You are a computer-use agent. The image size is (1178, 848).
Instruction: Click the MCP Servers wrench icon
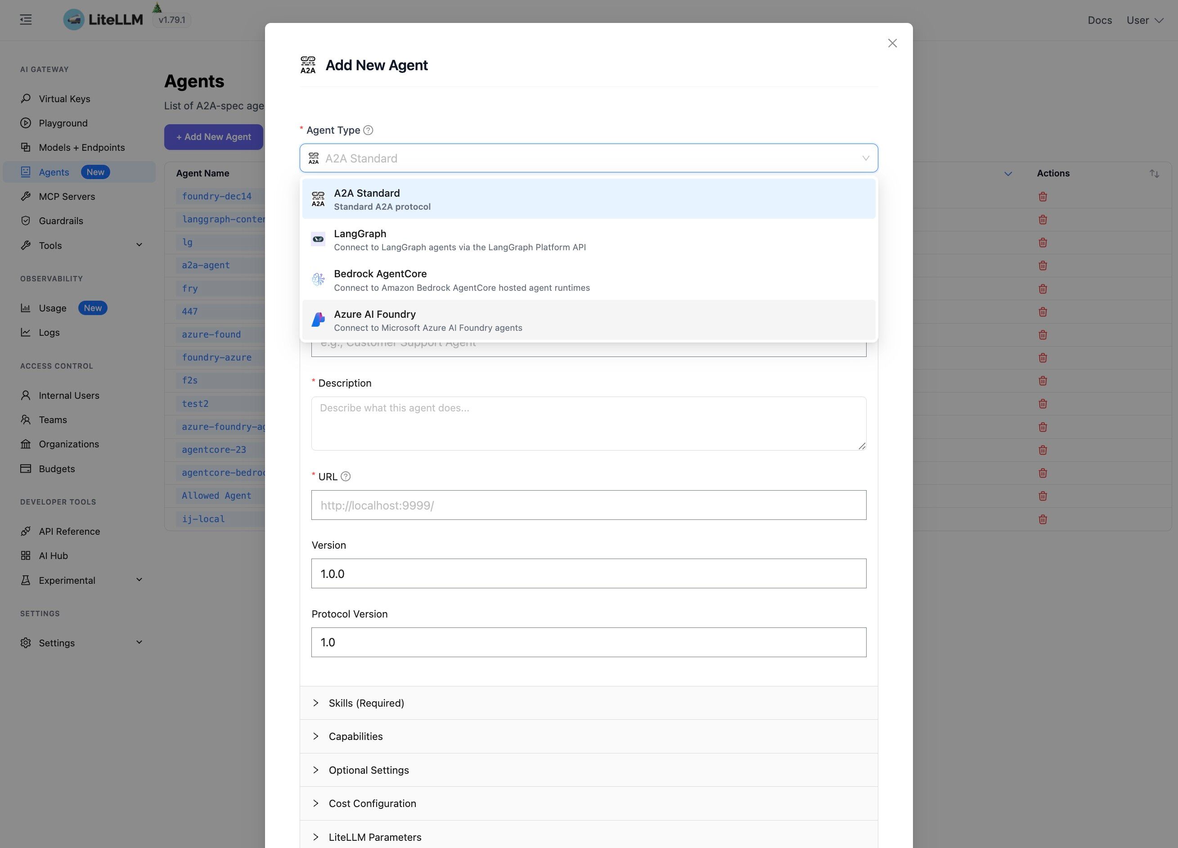point(26,196)
